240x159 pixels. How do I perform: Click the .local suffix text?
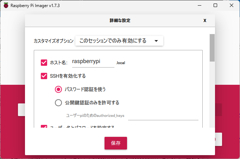coord(121,63)
